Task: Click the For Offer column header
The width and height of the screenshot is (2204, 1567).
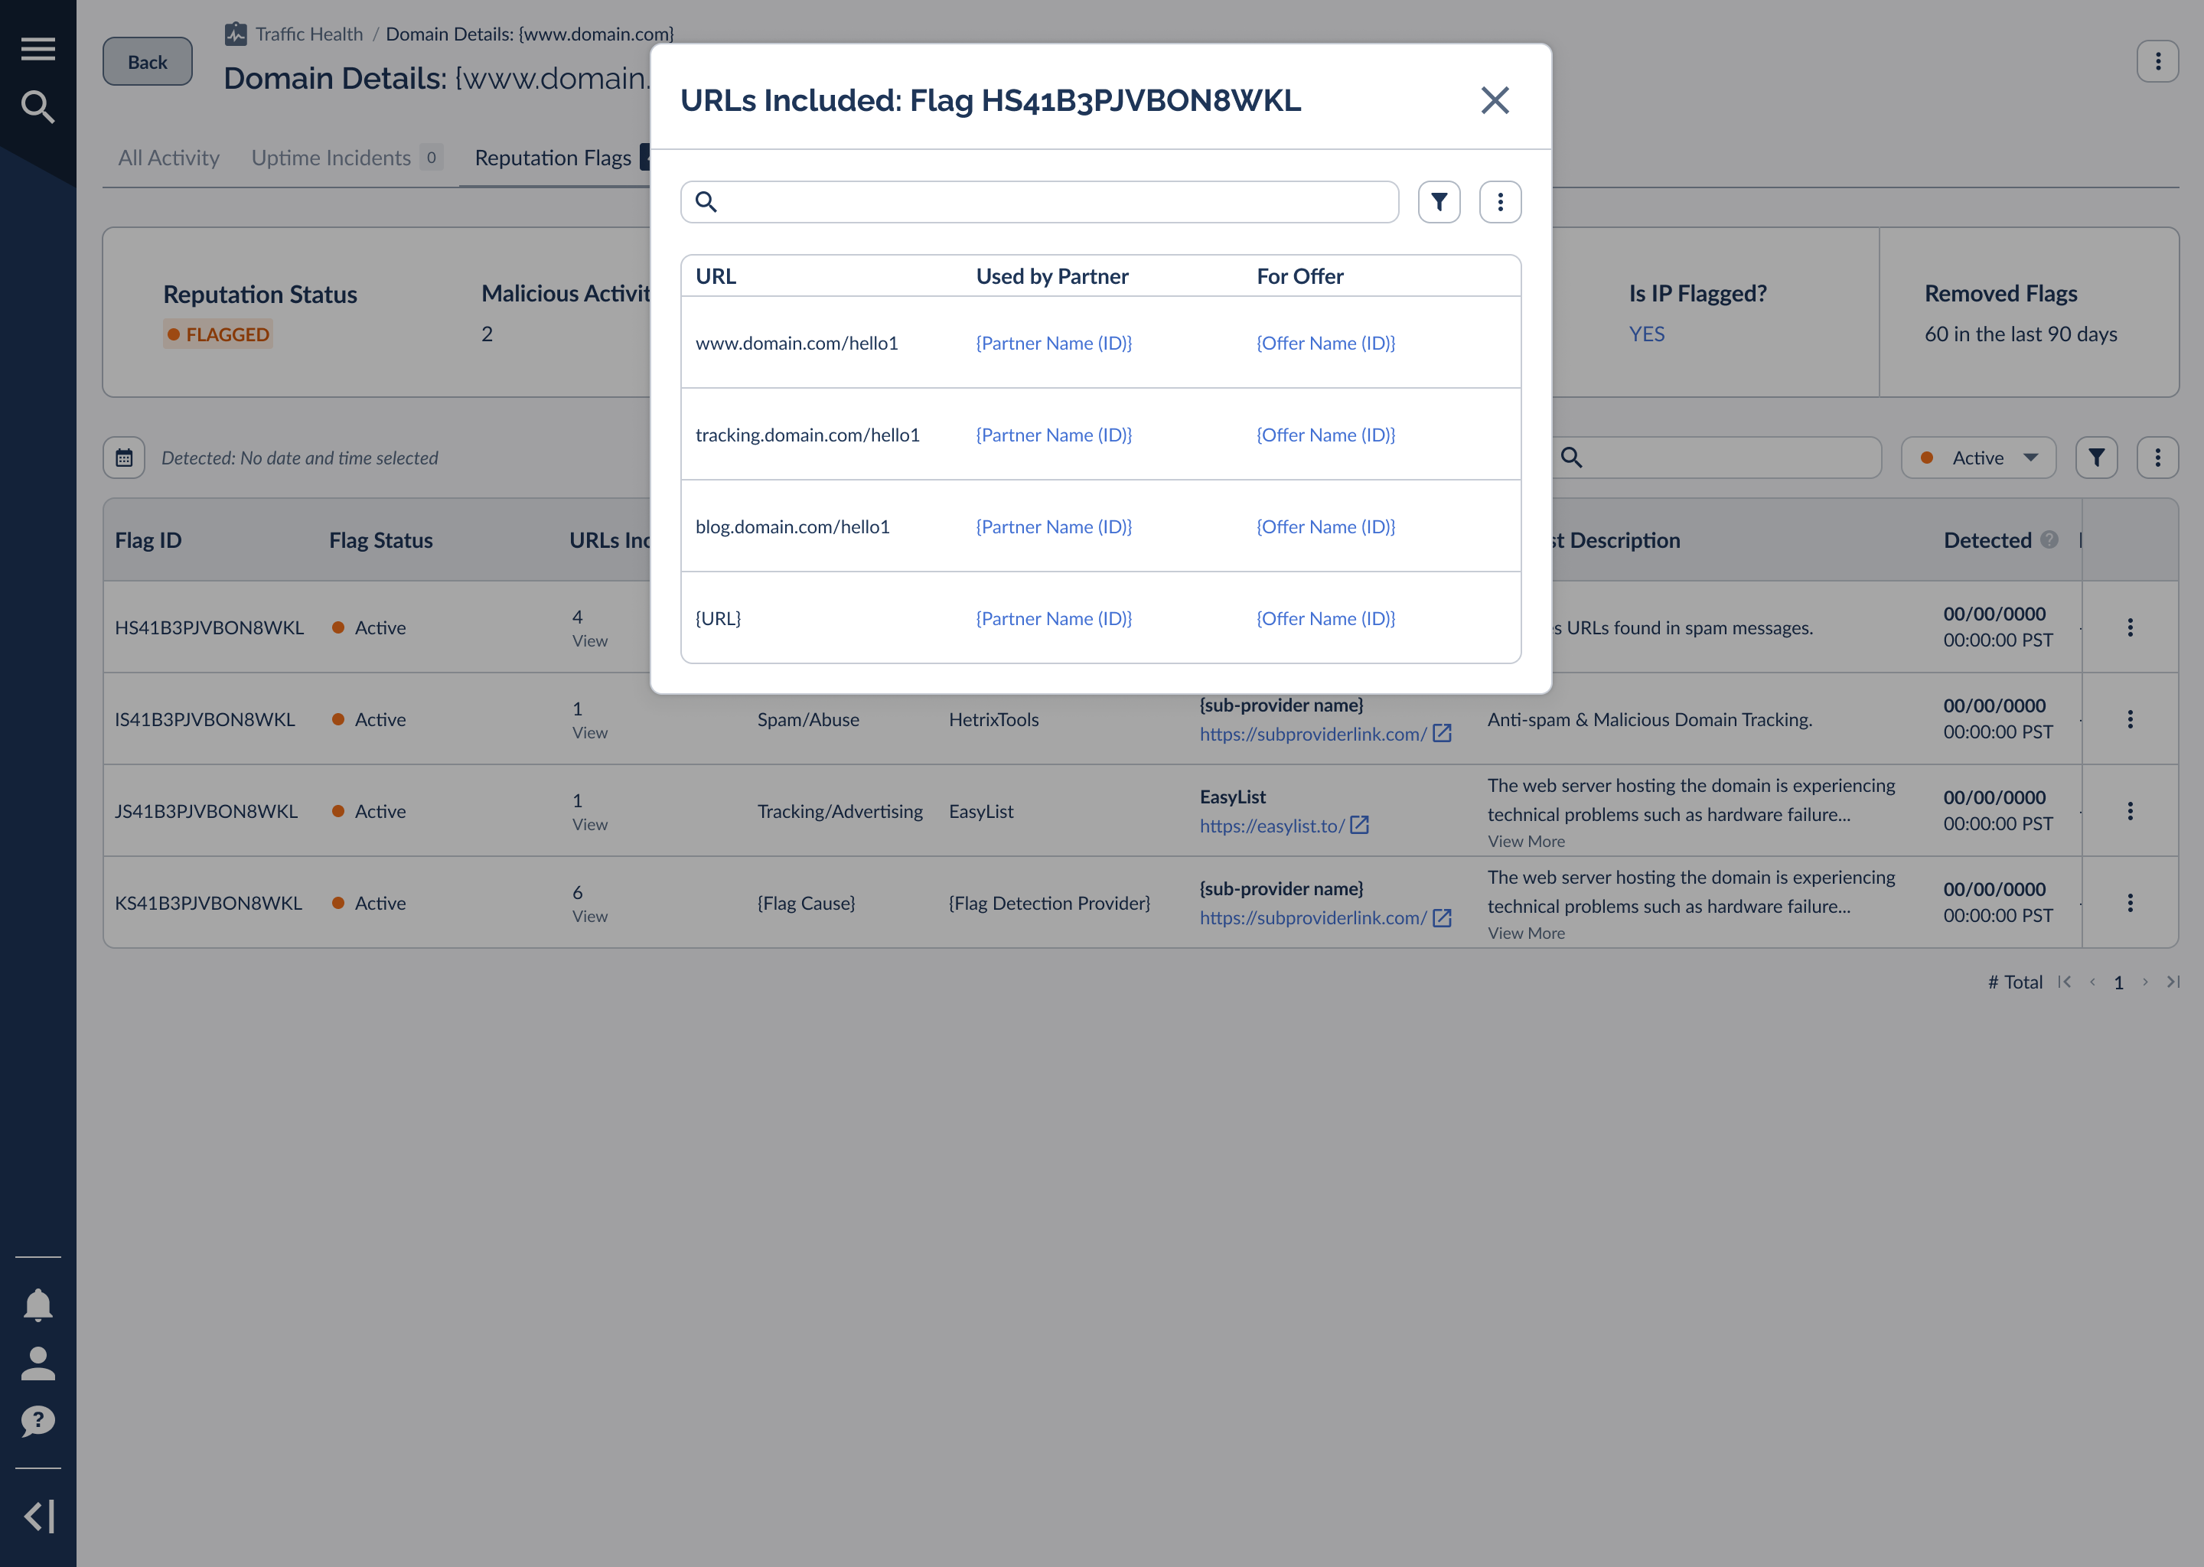Action: point(1299,276)
